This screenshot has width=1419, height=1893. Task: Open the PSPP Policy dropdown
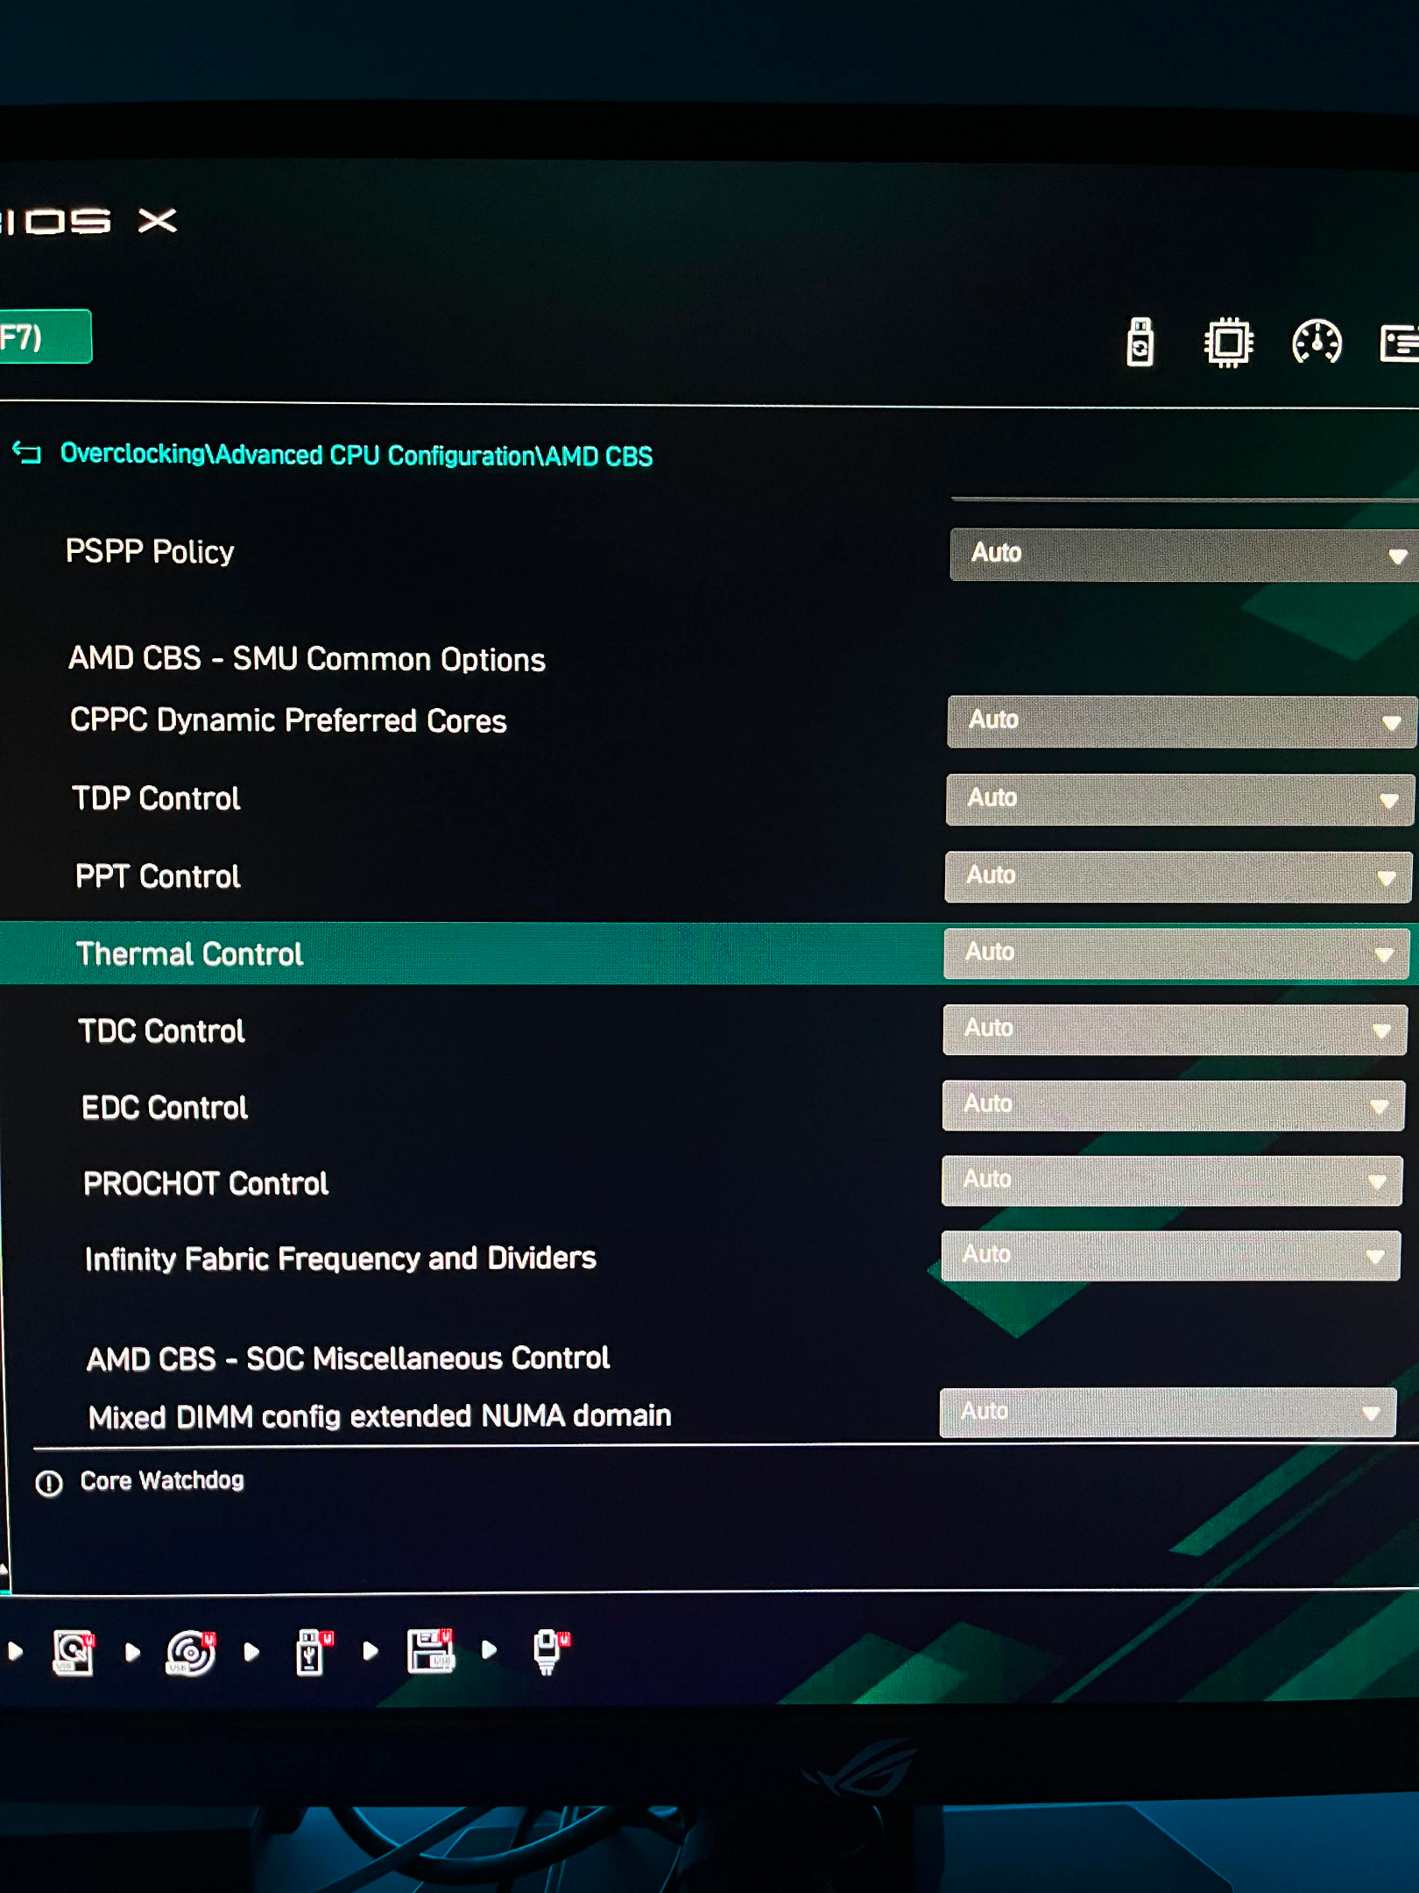[x=1184, y=555]
